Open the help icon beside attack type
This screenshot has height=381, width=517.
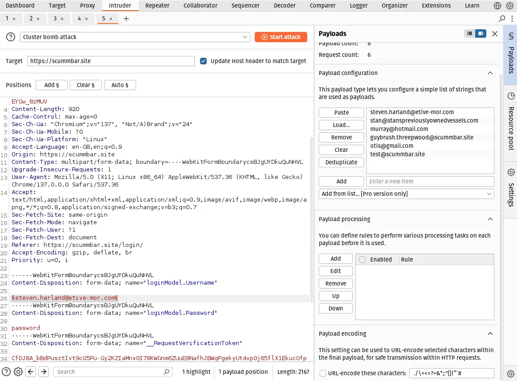coord(11,37)
